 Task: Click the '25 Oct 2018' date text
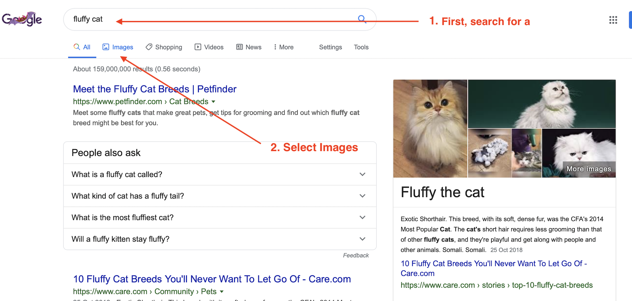[x=506, y=250]
